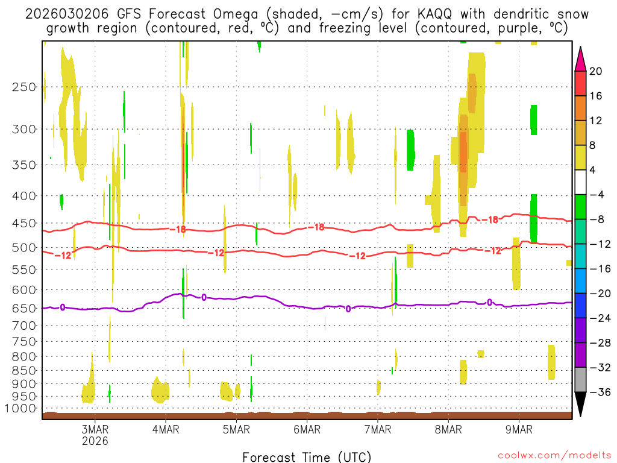Click the gray swatch for -32 to -36
617x463 pixels.
[580, 380]
